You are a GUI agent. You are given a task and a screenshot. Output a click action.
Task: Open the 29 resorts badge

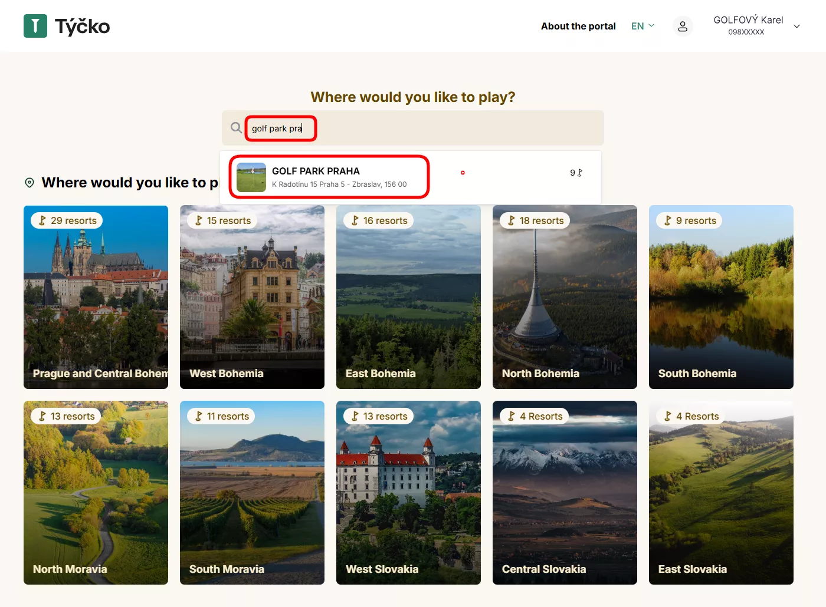pyautogui.click(x=67, y=220)
